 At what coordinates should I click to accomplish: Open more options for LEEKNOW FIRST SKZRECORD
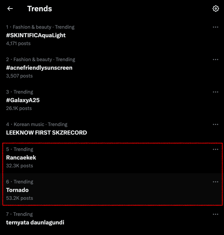(215, 124)
